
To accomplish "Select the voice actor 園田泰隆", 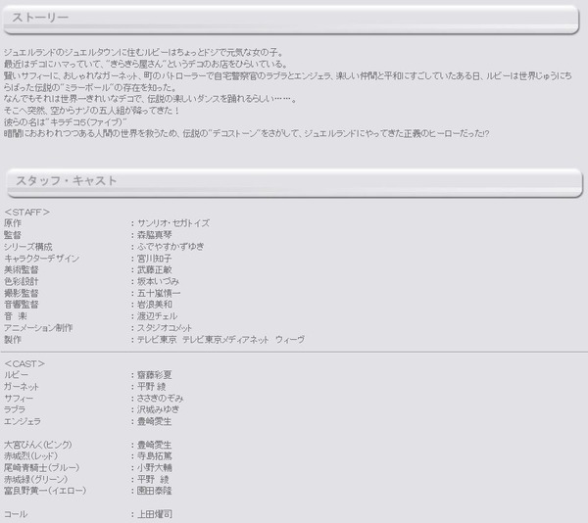I will [155, 491].
